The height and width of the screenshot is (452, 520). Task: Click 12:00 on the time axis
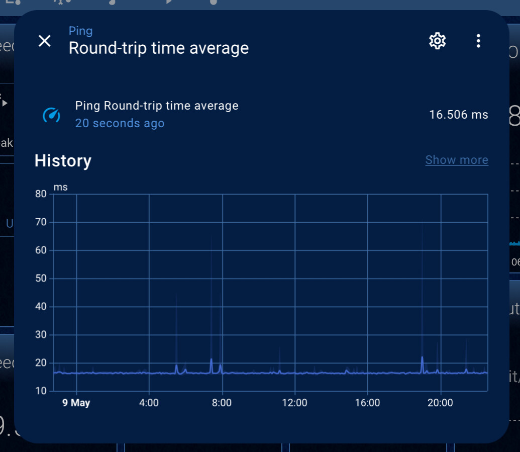[295, 402]
